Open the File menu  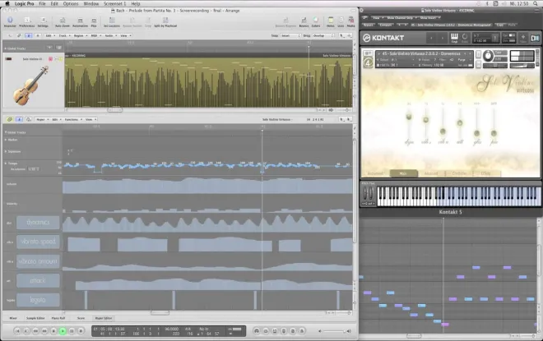tap(42, 4)
